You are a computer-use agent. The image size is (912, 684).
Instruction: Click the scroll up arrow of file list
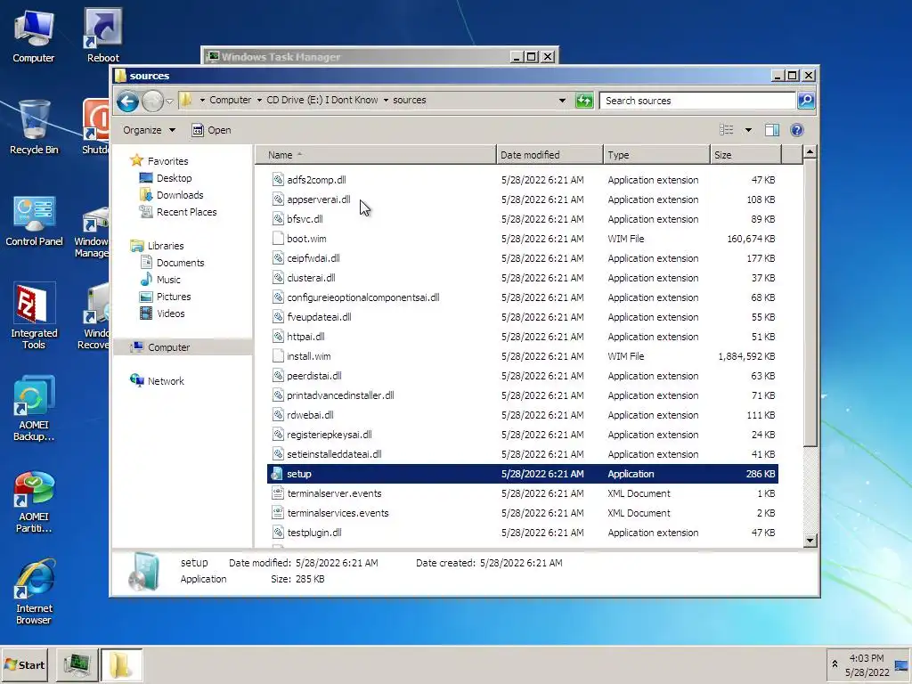tap(810, 152)
